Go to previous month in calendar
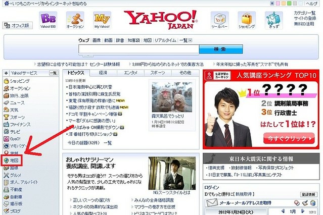Screen dimensions: 323x215 (x=283, y=211)
